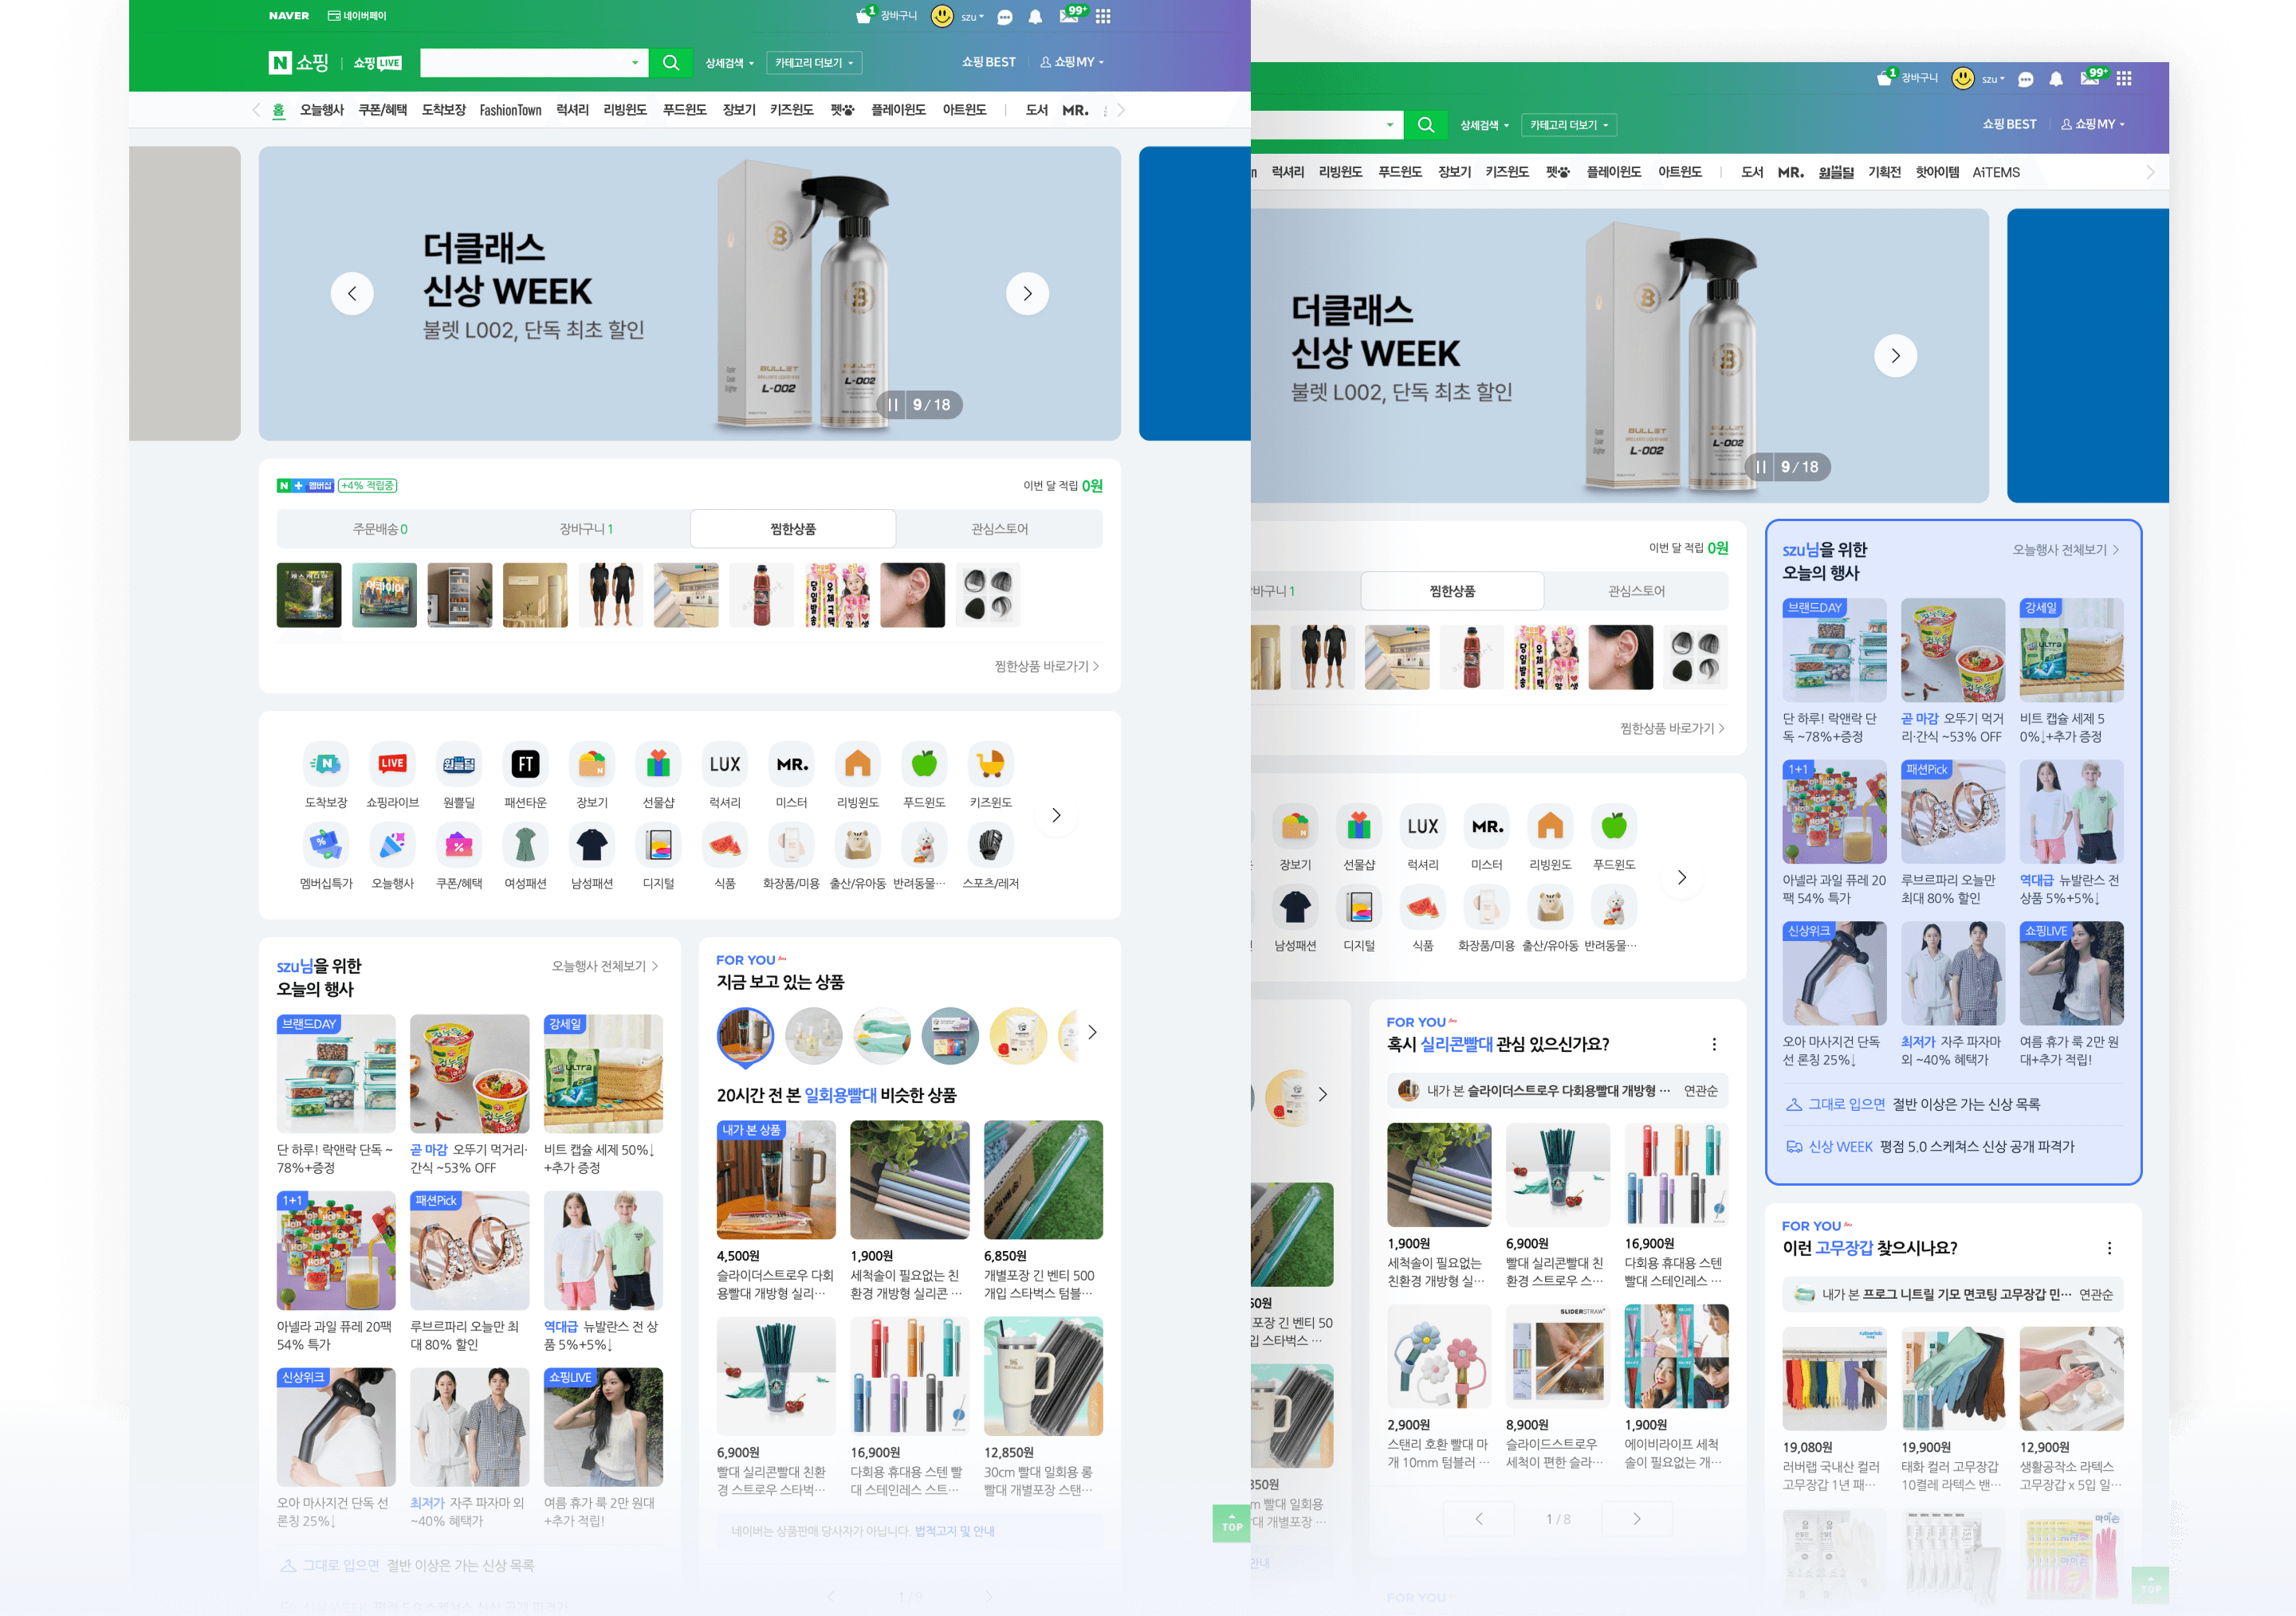This screenshot has width=2296, height=1616.
Task: Click the 디지털 tablet icon in the back window
Action: coord(1359,907)
